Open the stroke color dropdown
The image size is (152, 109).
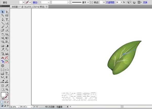[x=30, y=2]
